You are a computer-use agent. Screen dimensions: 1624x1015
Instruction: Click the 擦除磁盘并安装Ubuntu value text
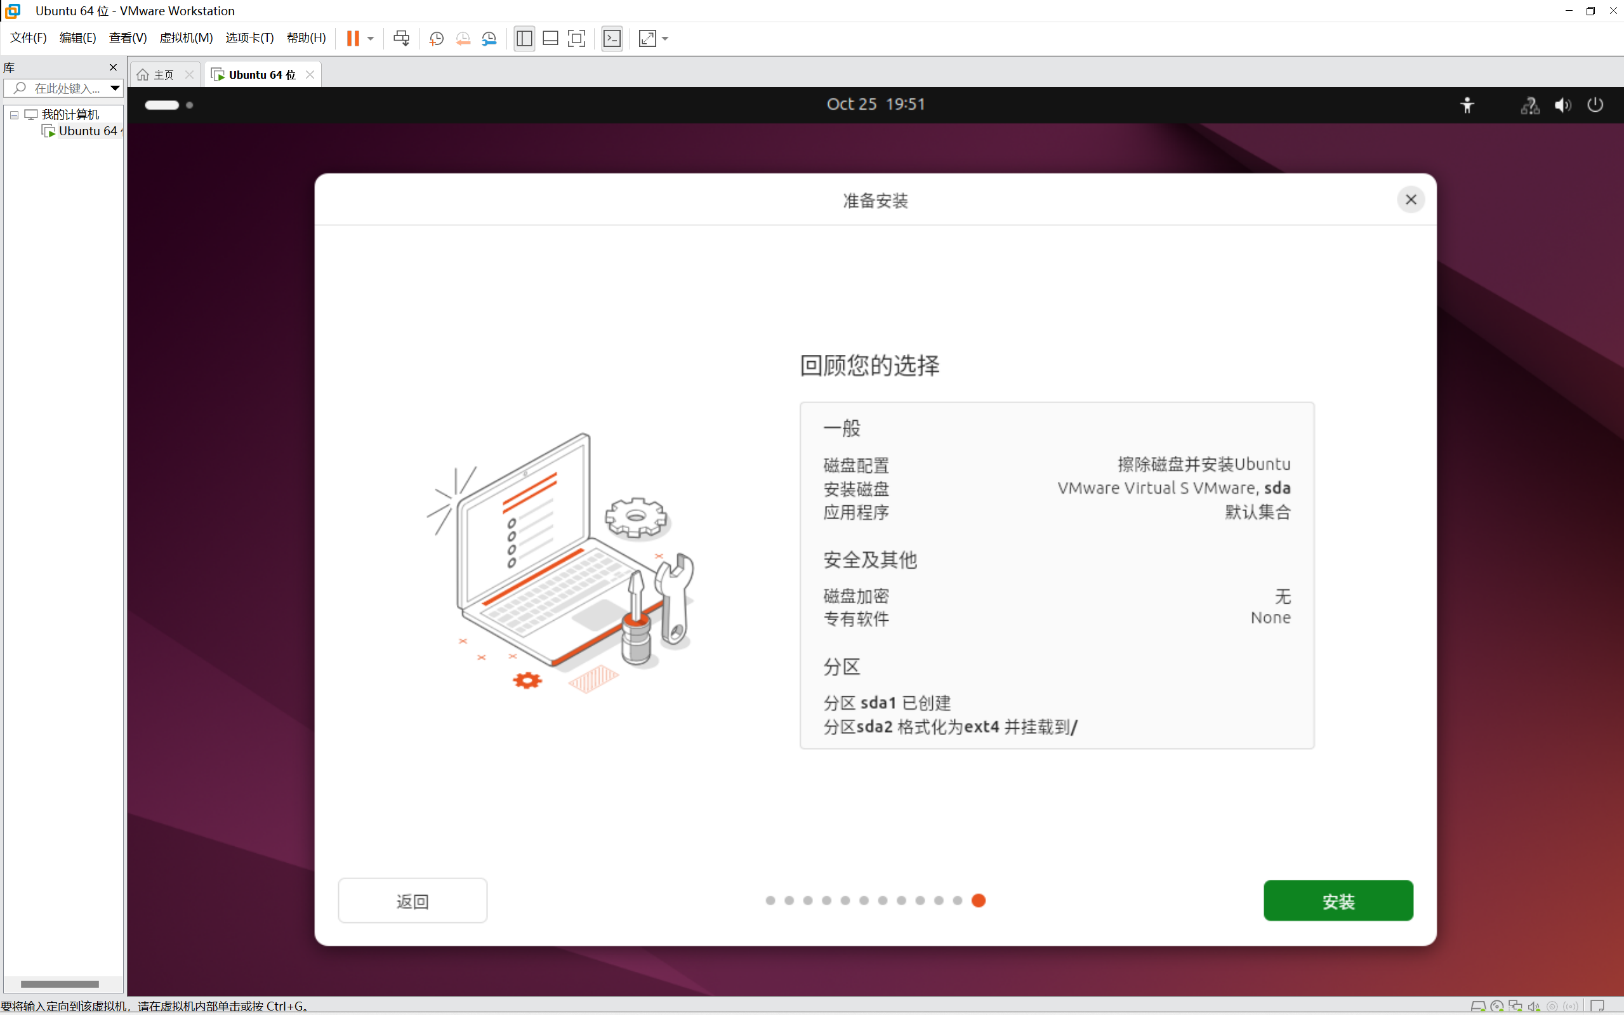coord(1204,464)
